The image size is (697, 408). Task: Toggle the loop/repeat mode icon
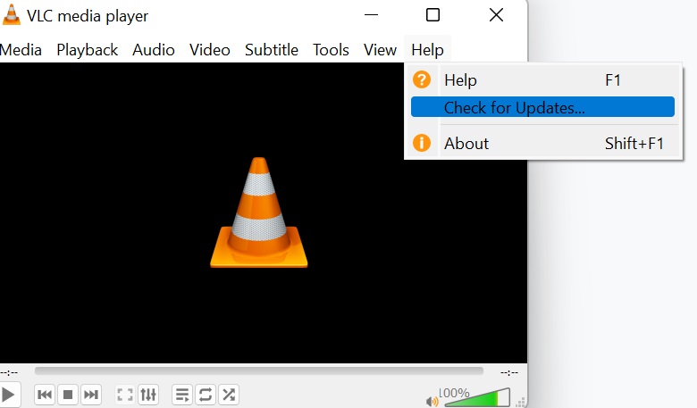coord(206,395)
